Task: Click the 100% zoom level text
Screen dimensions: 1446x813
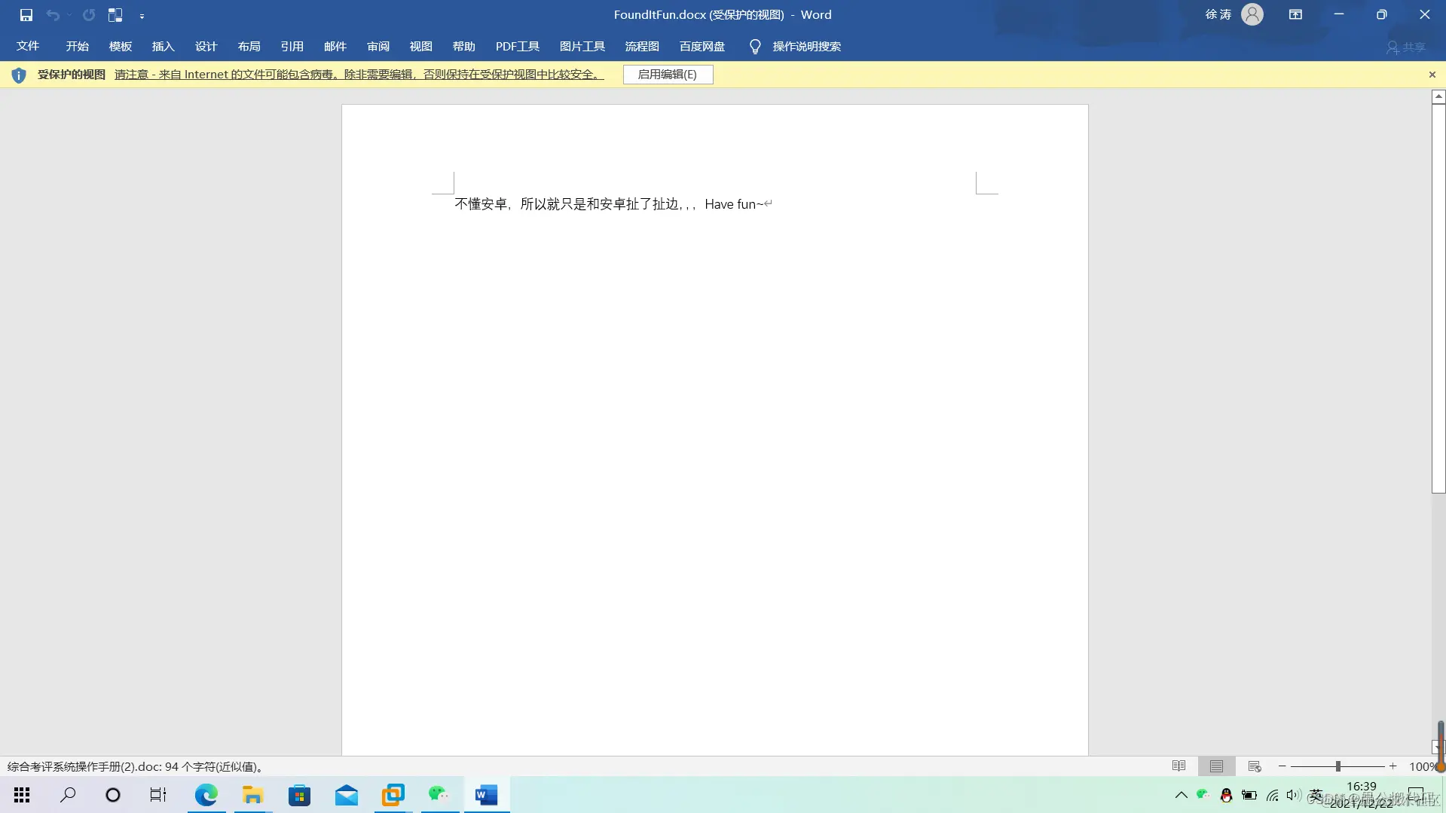Action: (1423, 766)
